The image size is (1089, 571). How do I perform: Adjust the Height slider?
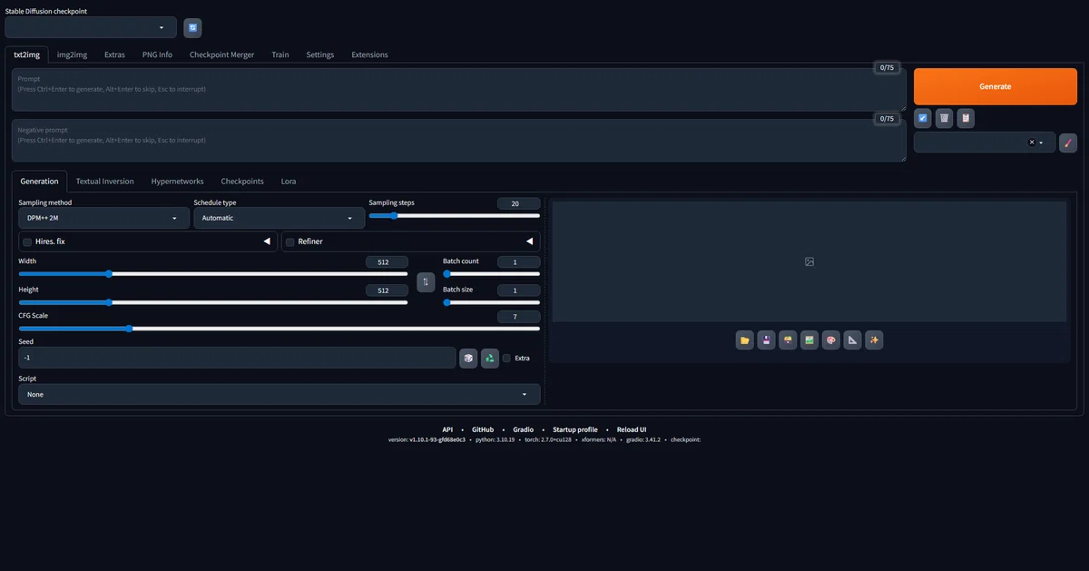tap(213, 302)
